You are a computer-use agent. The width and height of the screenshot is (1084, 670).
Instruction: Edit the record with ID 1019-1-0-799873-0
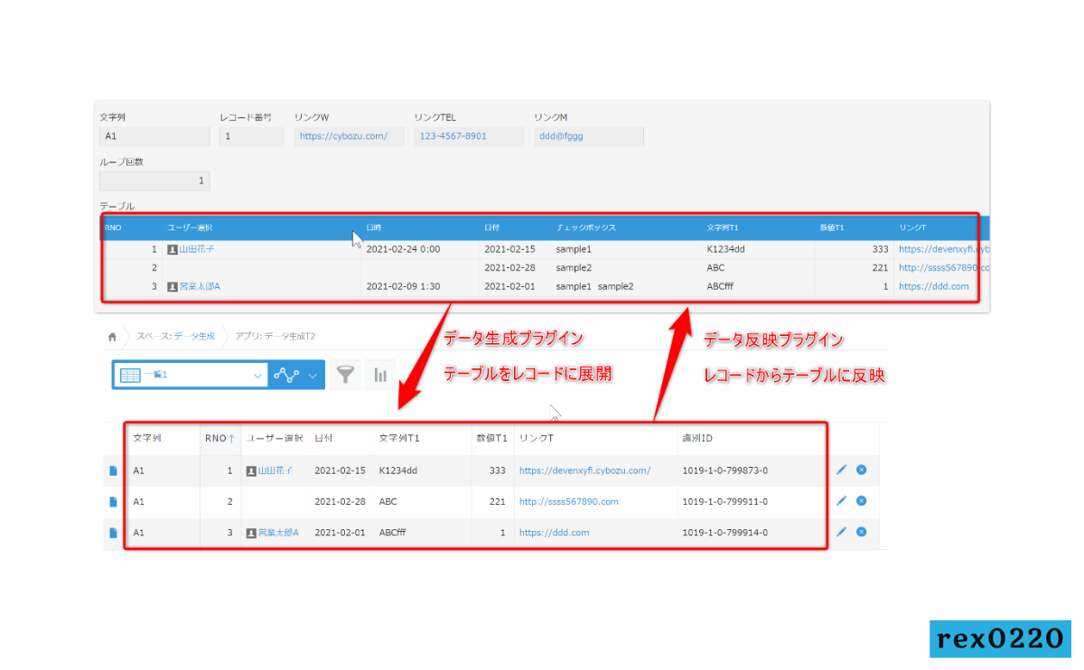point(842,470)
